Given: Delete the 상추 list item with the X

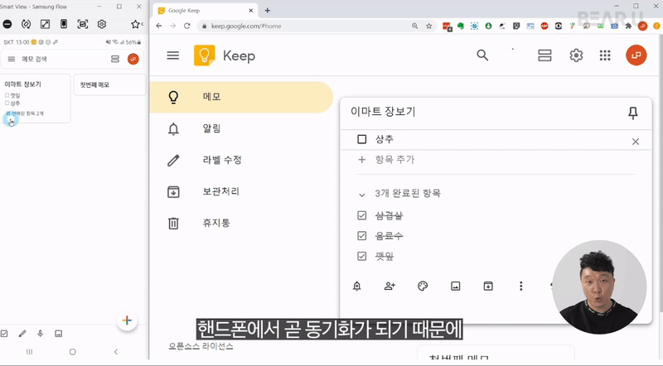Looking at the screenshot, I should tap(636, 142).
